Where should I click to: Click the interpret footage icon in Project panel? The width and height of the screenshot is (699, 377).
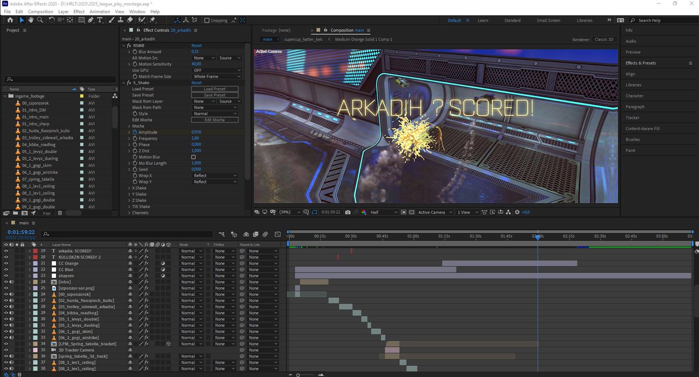[x=5, y=213]
